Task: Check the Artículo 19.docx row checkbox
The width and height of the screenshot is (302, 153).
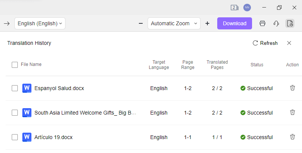Action: (x=15, y=137)
